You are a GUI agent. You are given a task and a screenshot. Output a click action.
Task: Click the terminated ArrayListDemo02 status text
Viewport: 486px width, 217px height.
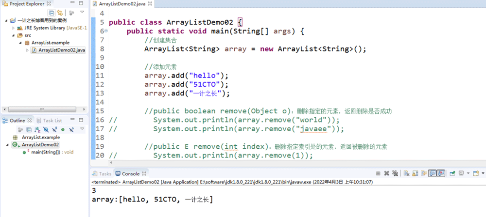232,182
